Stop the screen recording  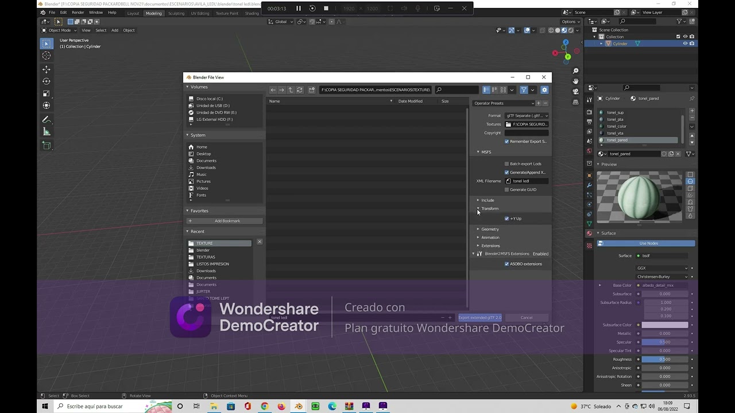coord(326,9)
